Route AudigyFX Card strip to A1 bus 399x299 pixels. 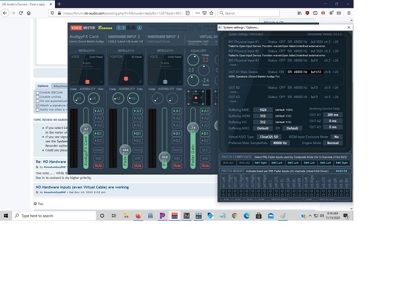coord(98,111)
